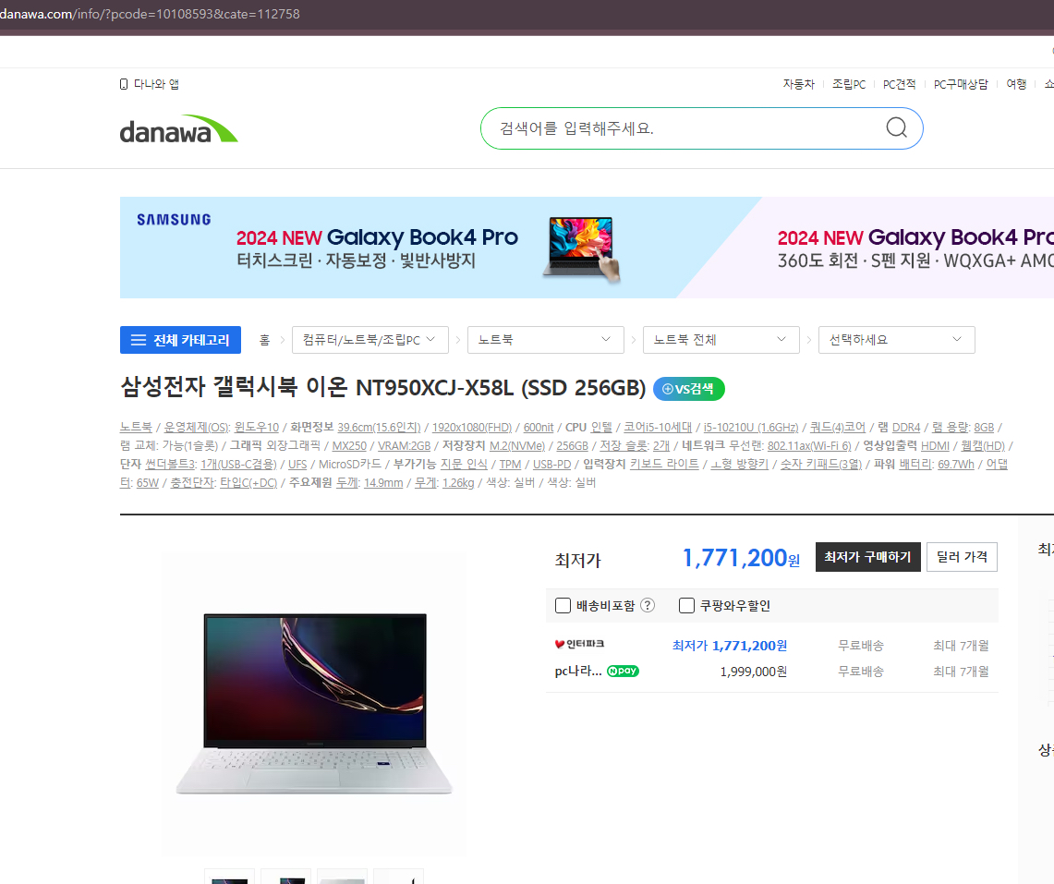Go to 여행 in top menu
This screenshot has width=1054, height=884.
click(1016, 84)
